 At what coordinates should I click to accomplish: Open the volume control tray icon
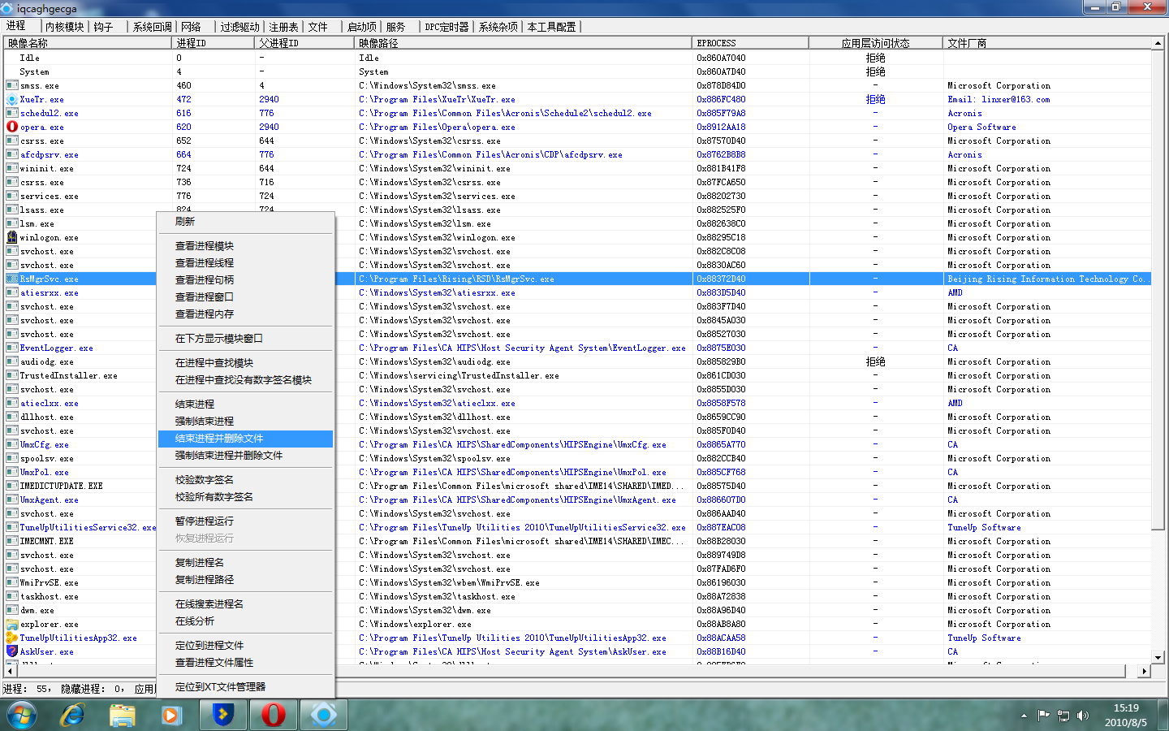pos(1082,716)
